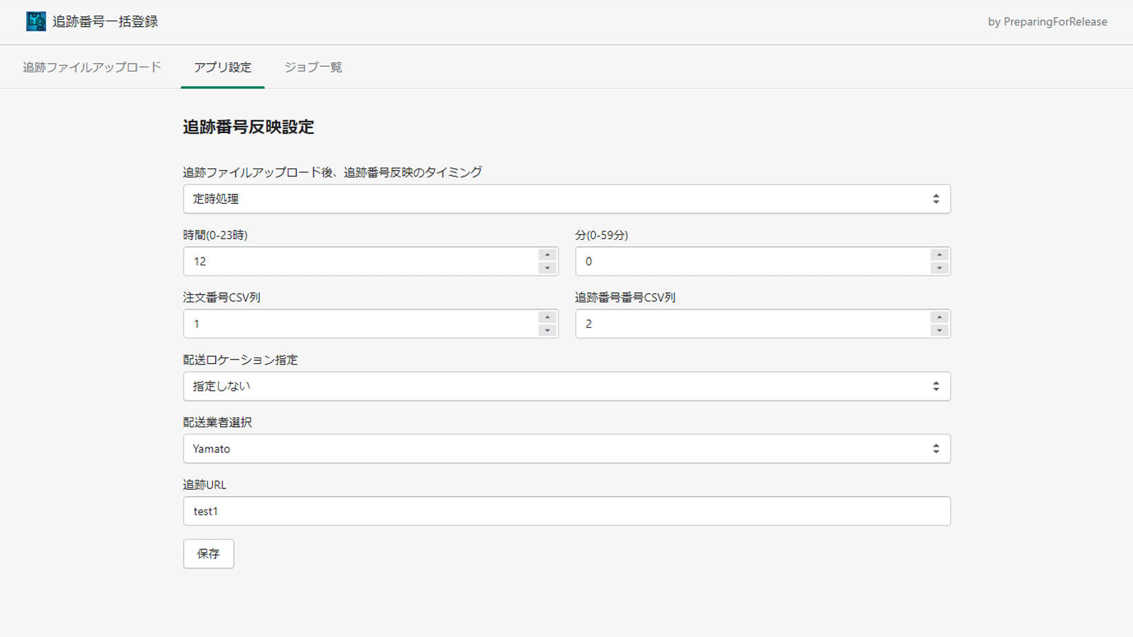This screenshot has height=637, width=1133.
Task: Click the 保存 save button
Action: tap(208, 553)
